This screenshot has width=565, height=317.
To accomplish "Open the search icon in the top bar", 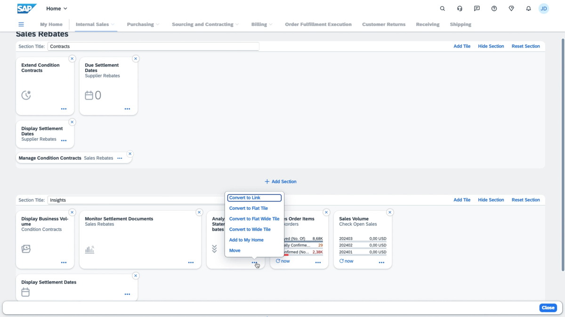I will tap(442, 8).
